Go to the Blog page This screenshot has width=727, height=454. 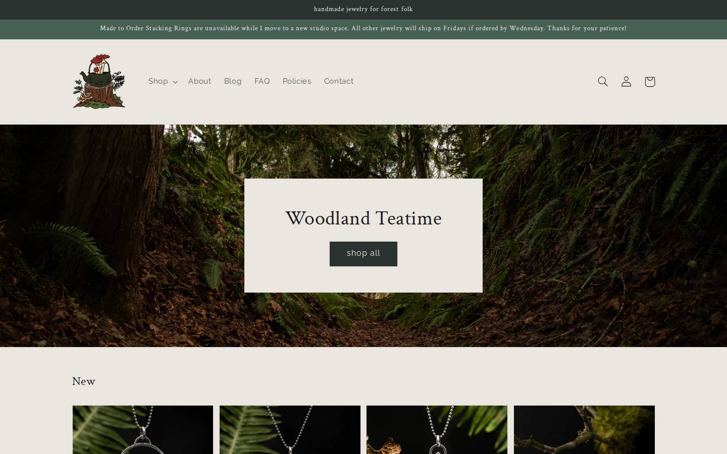coord(233,81)
